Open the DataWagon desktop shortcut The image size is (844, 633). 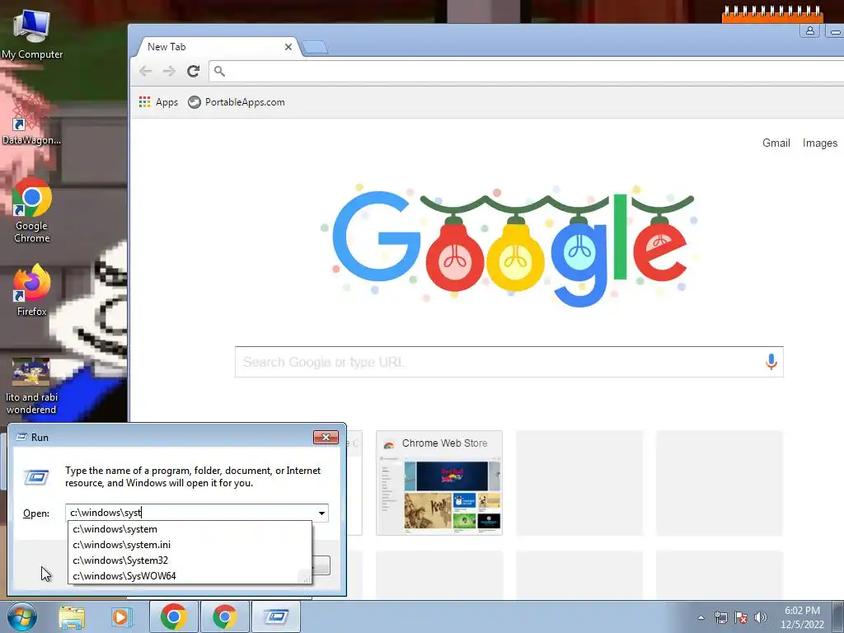pyautogui.click(x=31, y=120)
